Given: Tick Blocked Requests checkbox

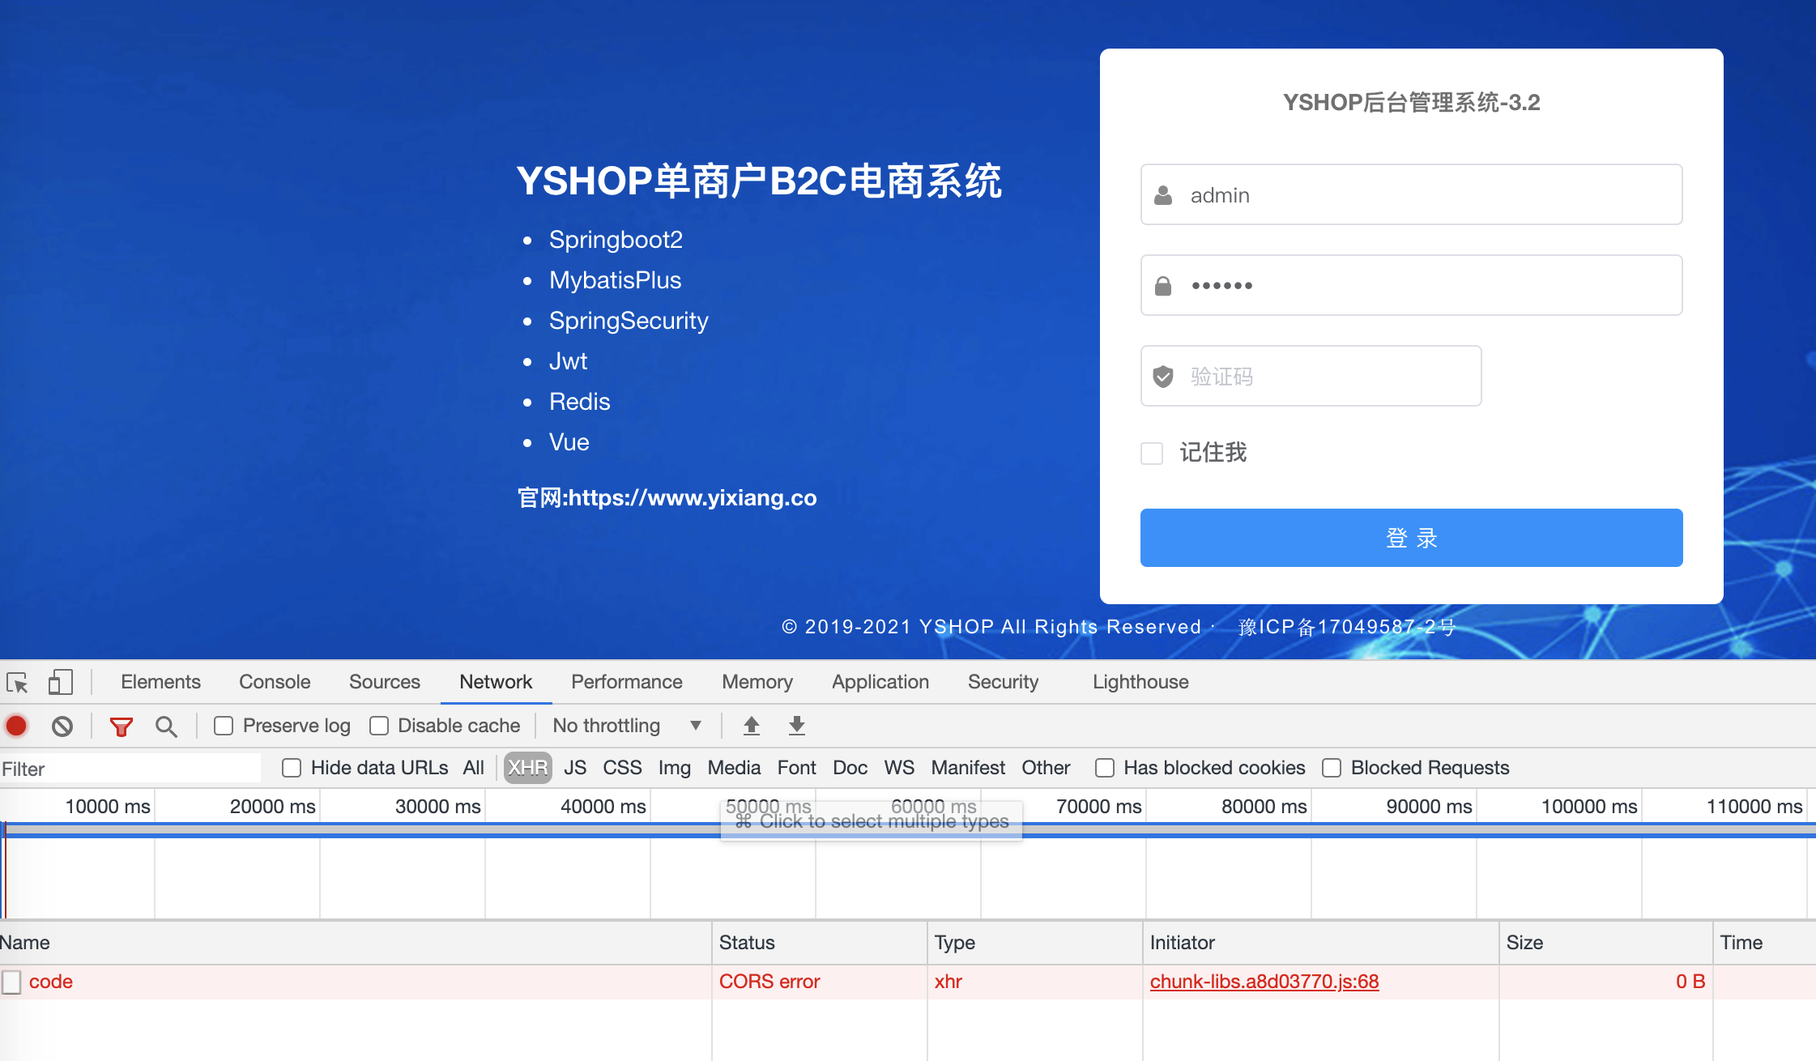Looking at the screenshot, I should (1332, 768).
